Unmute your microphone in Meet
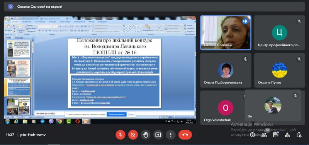The image size is (309, 145). [121, 135]
